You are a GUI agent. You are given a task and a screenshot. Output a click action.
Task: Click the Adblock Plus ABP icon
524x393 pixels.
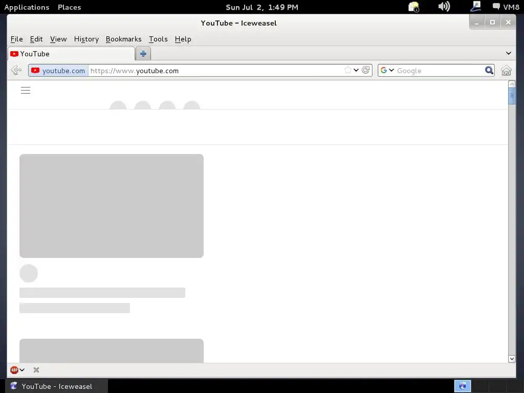point(14,370)
